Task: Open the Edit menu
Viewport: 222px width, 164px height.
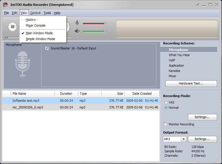Action: [15, 13]
